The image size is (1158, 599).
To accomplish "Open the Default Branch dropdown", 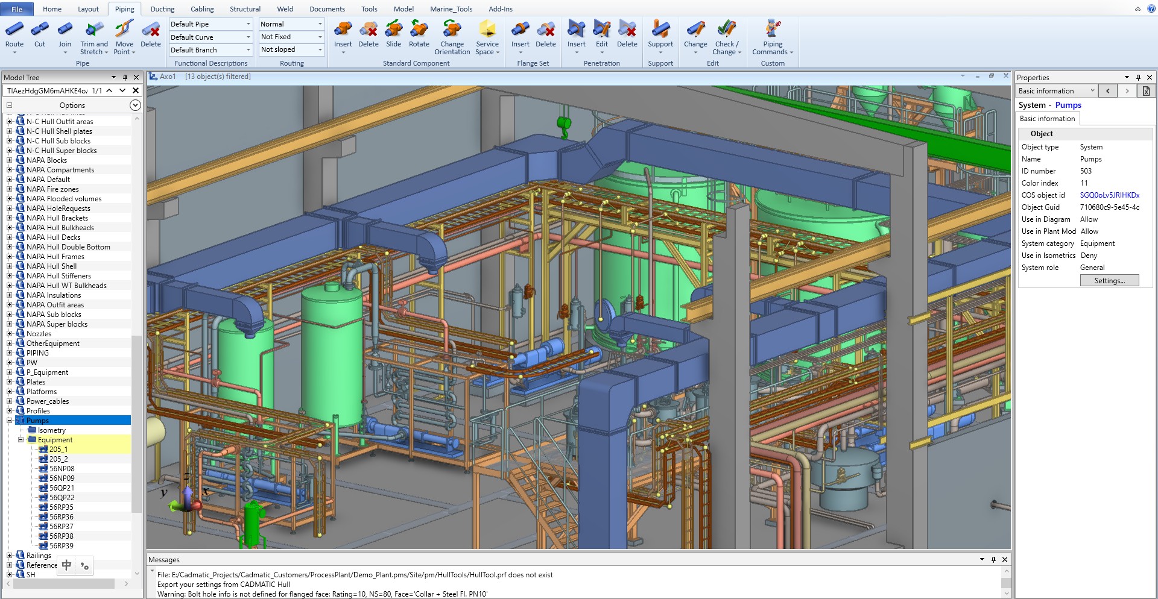I will pyautogui.click(x=248, y=50).
